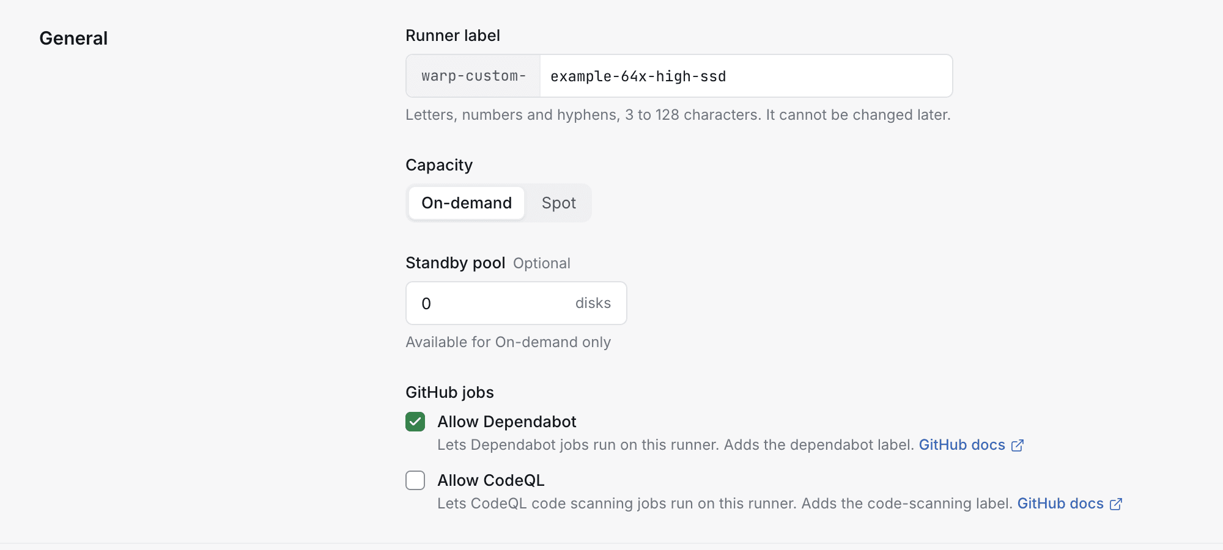Click the 'disks' unit in Standby pool

[593, 303]
